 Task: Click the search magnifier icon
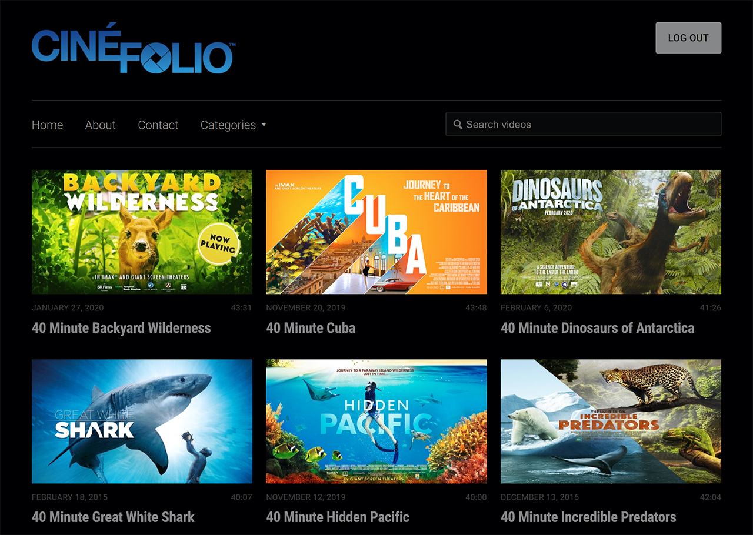click(x=458, y=125)
